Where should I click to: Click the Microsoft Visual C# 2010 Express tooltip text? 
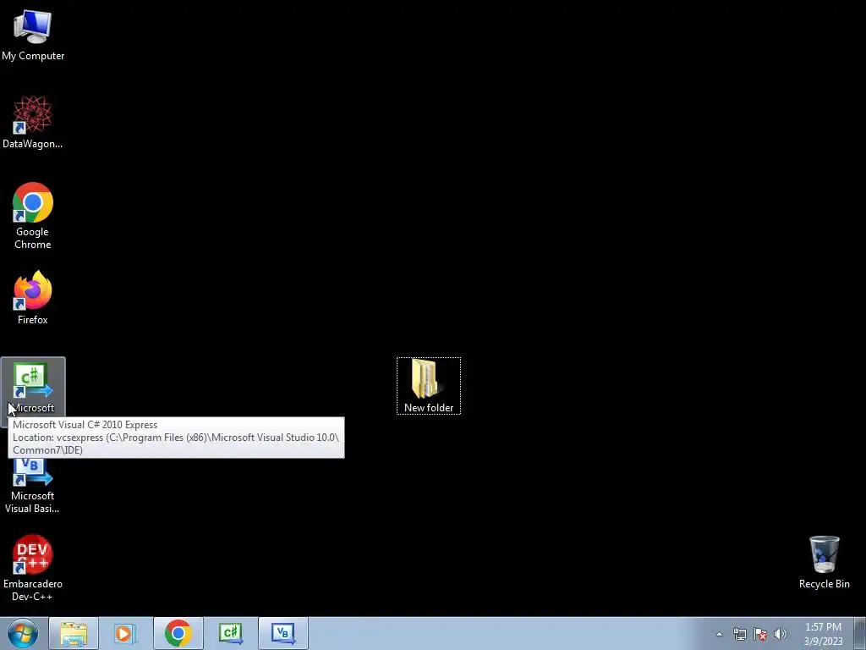(x=85, y=425)
